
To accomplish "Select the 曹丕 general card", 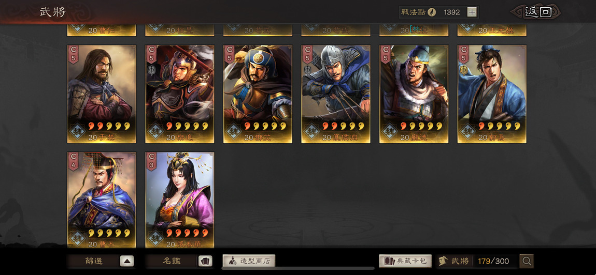I will (x=102, y=200).
